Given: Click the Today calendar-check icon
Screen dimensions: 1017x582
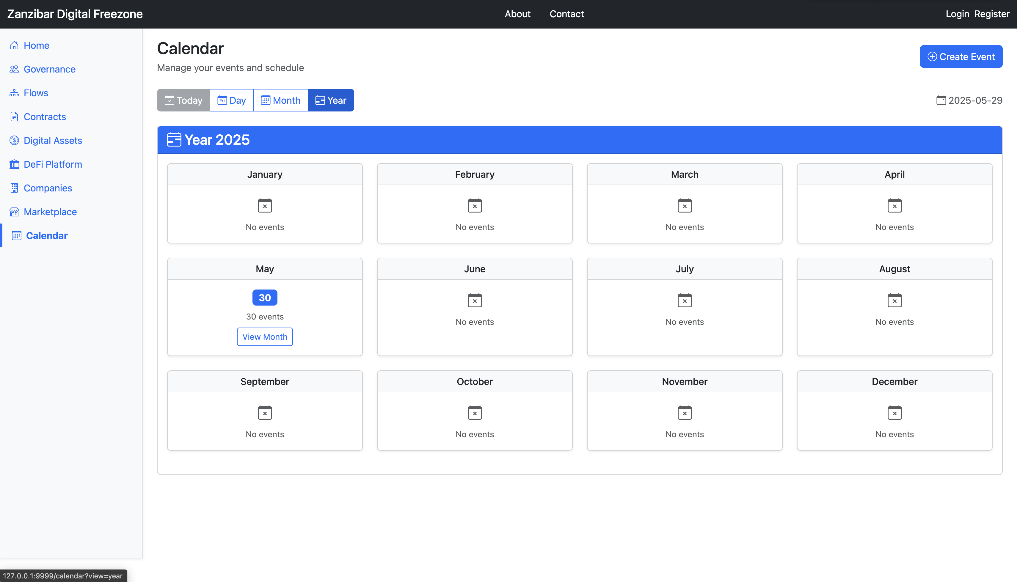Looking at the screenshot, I should click(x=169, y=100).
